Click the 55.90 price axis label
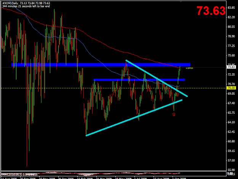The height and width of the screenshot is (179, 238). click(x=231, y=170)
